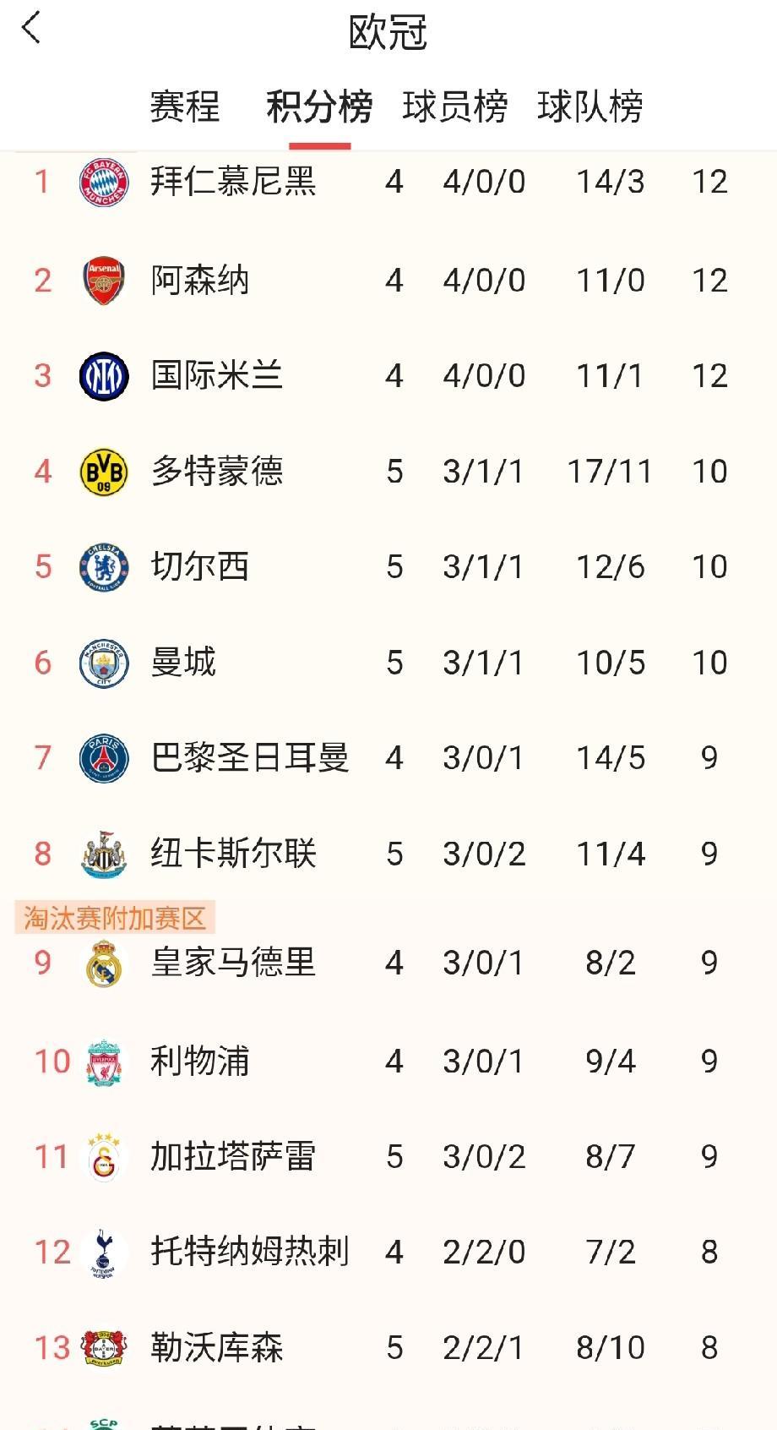Screen dimensions: 777x1430
Task: Open the Chelsea club crest
Action: [x=104, y=567]
